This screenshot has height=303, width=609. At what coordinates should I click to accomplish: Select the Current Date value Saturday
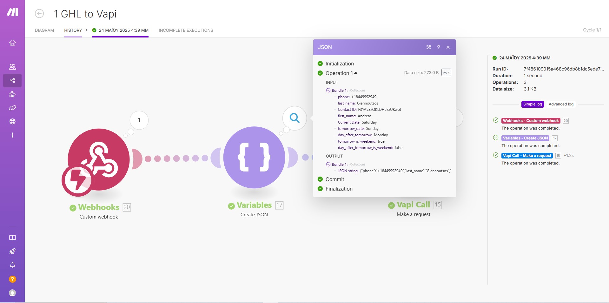pos(369,122)
